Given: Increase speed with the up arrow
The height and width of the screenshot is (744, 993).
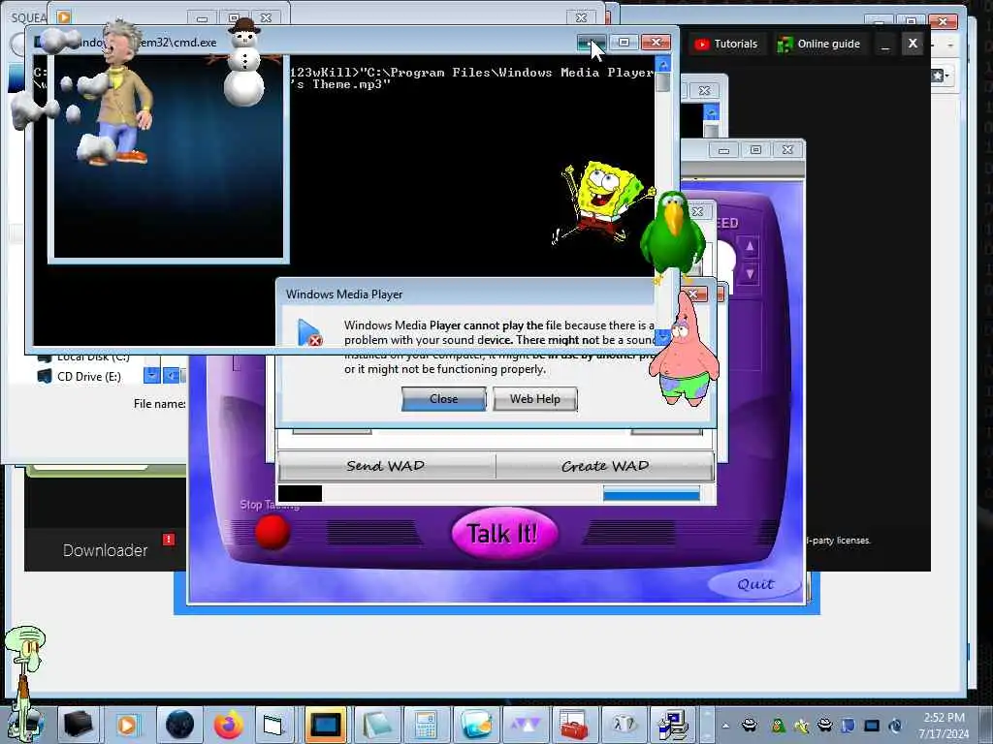Looking at the screenshot, I should coord(750,247).
